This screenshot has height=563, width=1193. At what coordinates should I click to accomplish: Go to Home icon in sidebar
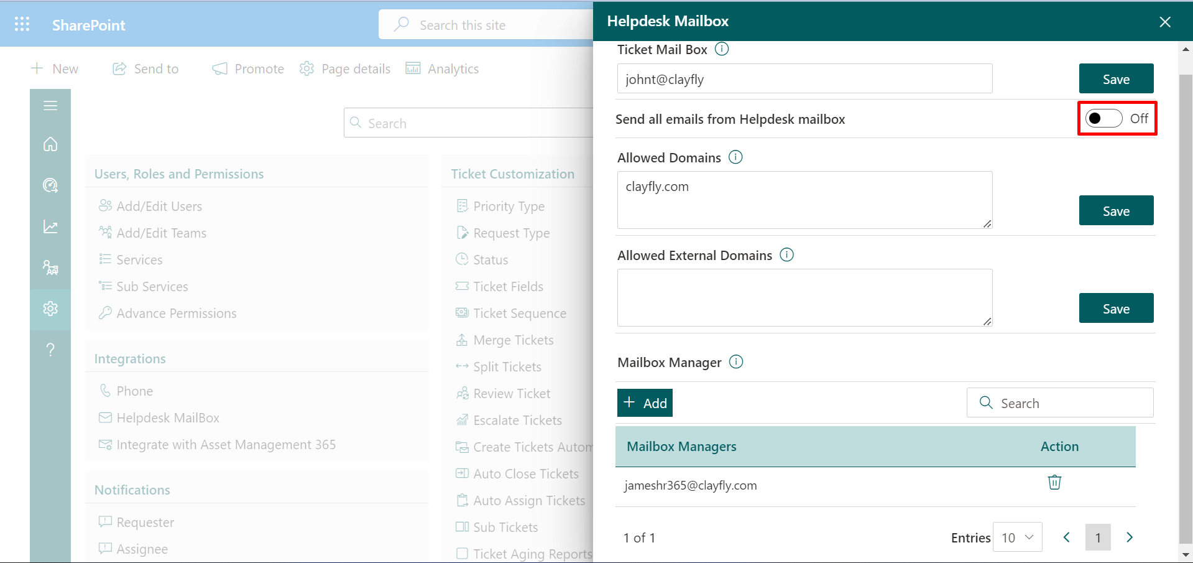coord(50,144)
